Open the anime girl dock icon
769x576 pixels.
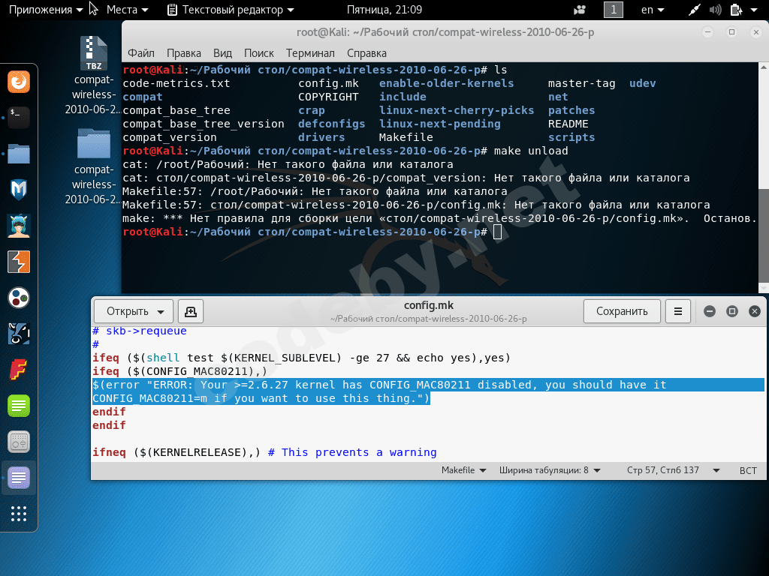(19, 226)
